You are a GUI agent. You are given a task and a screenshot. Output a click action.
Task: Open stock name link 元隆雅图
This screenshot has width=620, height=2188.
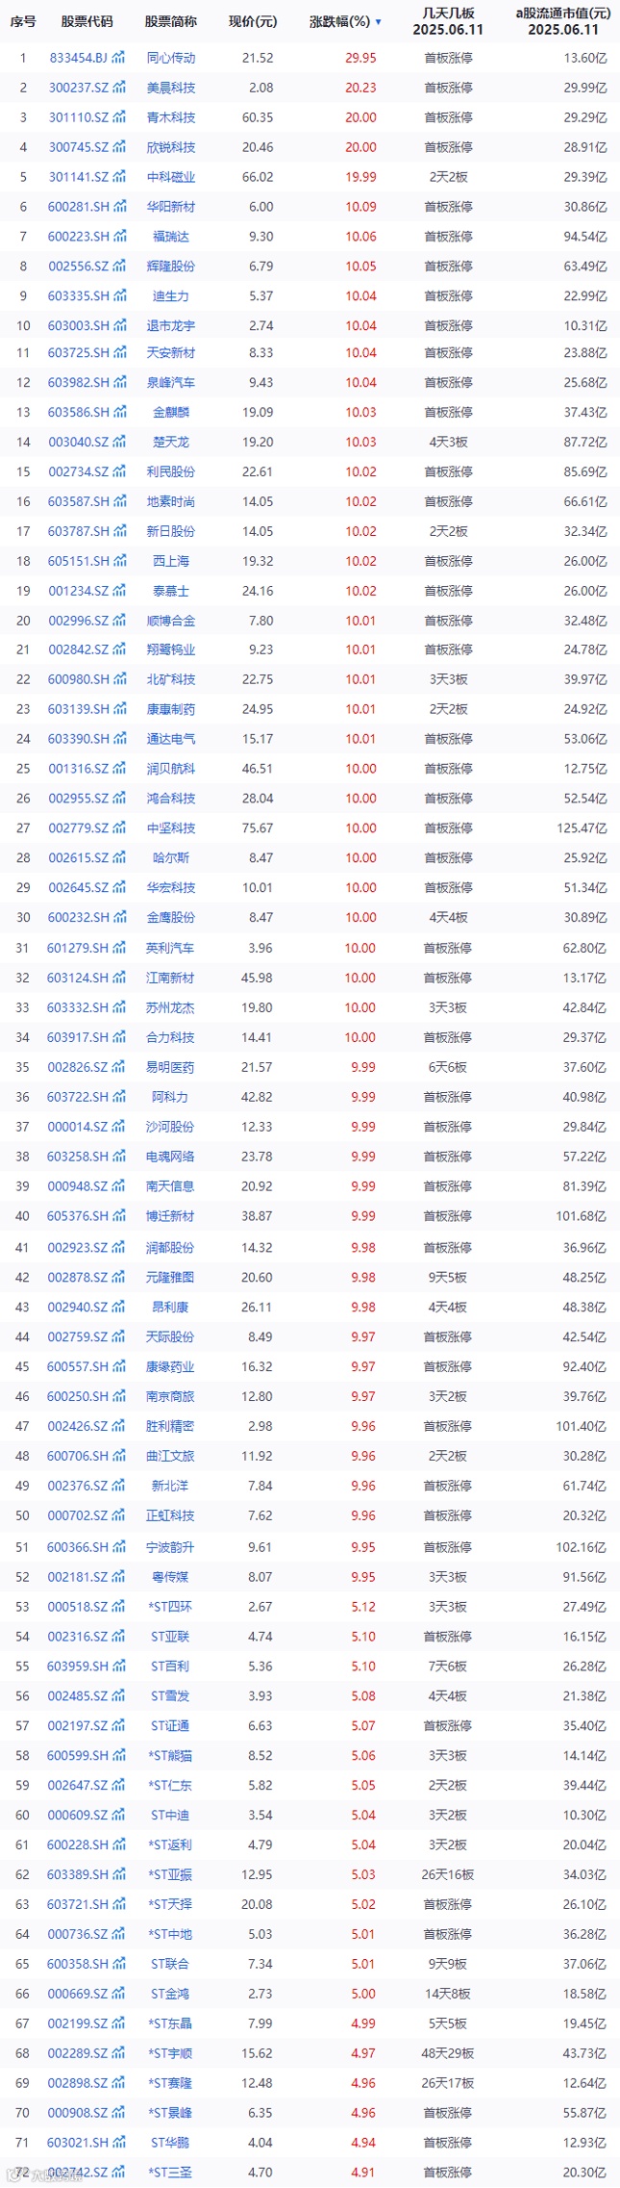[x=171, y=1277]
